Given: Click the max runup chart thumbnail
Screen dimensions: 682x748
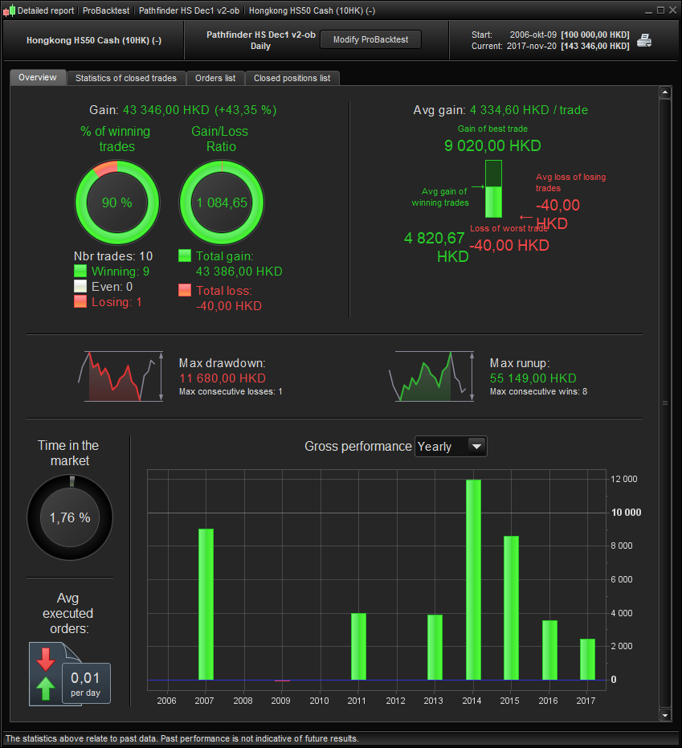Looking at the screenshot, I should 432,376.
